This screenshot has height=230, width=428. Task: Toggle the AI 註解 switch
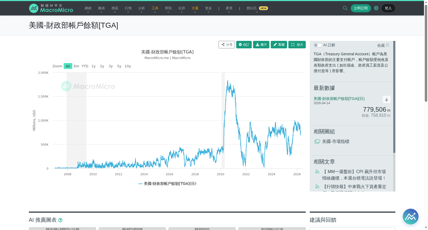(x=318, y=45)
